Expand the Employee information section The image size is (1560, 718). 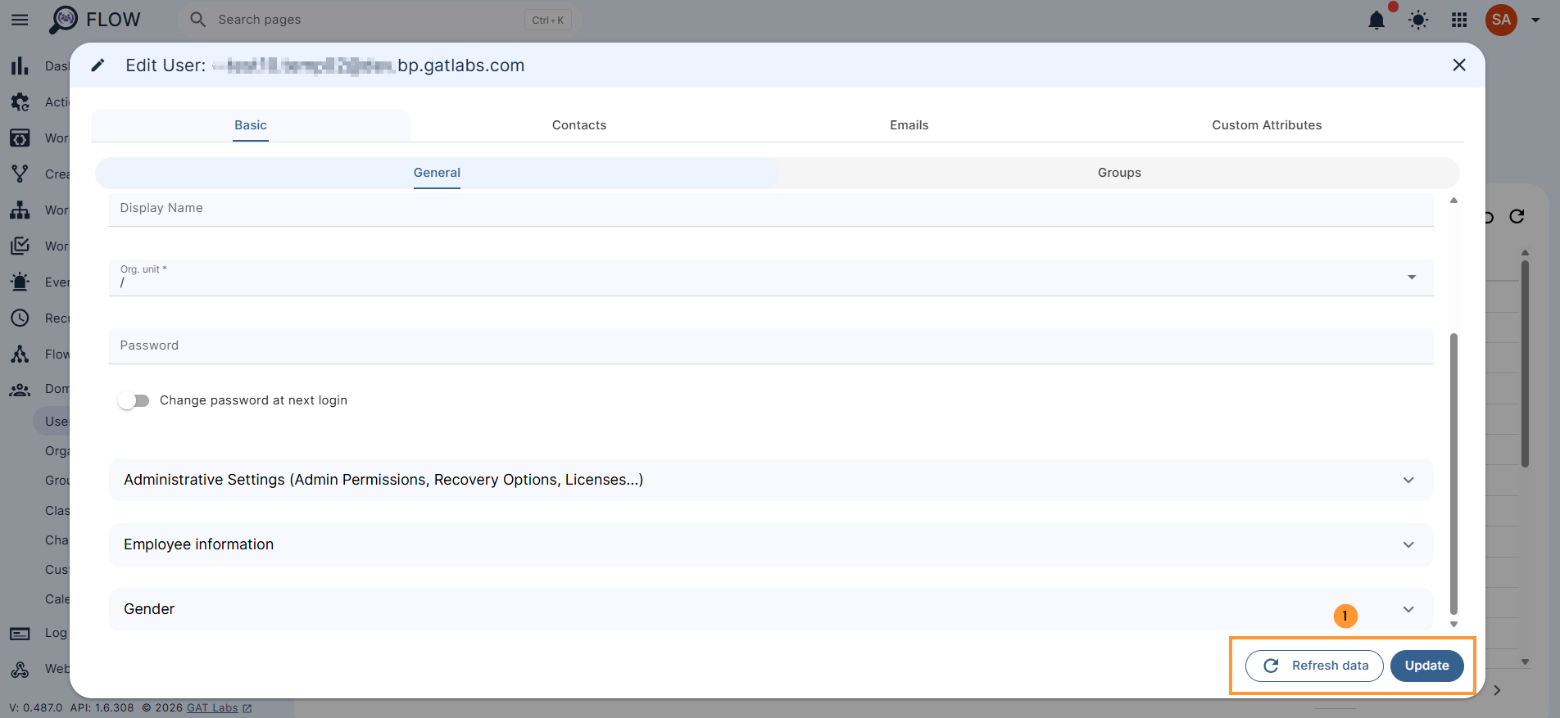771,544
